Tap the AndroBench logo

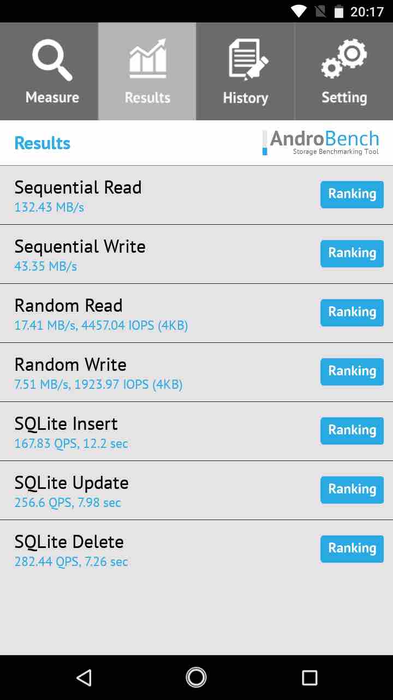[320, 143]
